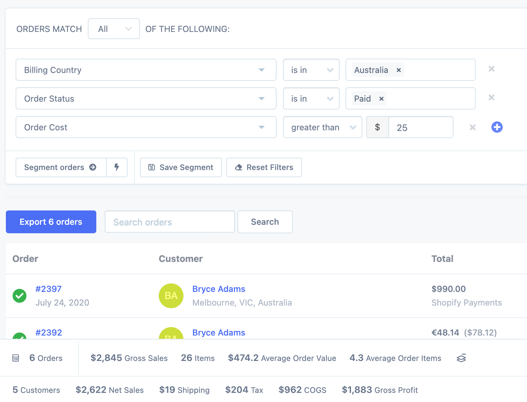527x402 pixels.
Task: Click the Save Segment button
Action: point(181,167)
